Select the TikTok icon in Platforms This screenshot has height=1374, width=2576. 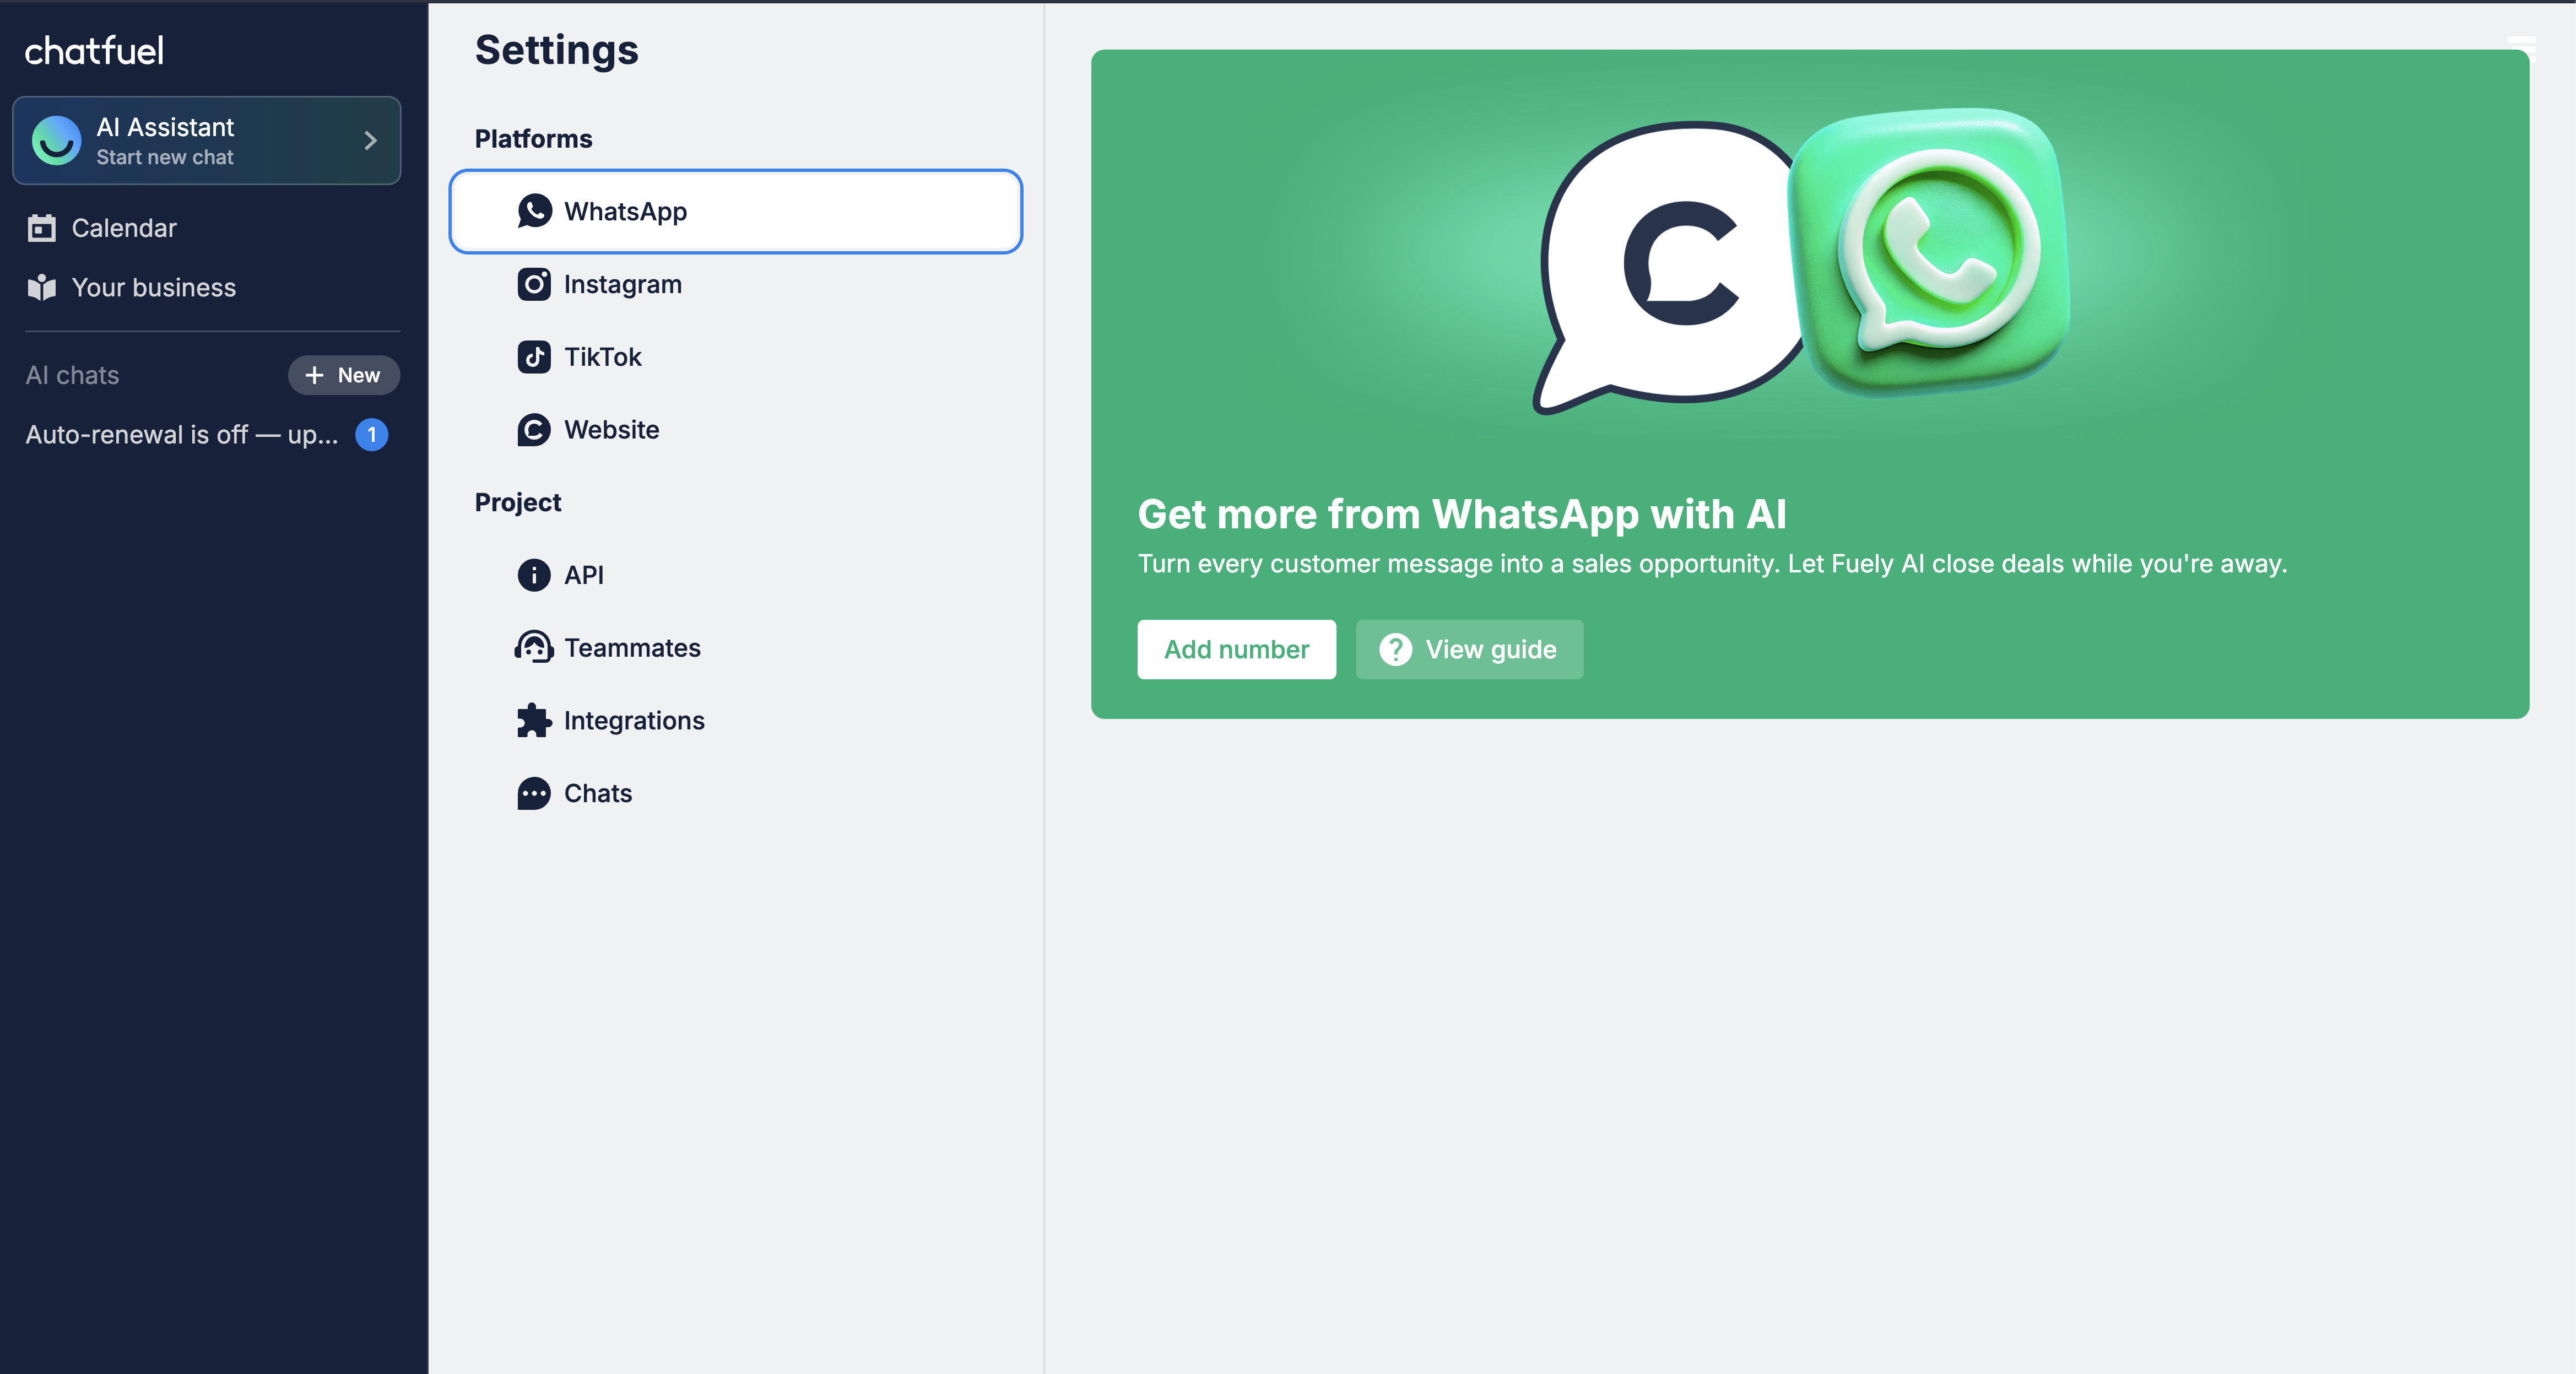[x=534, y=357]
